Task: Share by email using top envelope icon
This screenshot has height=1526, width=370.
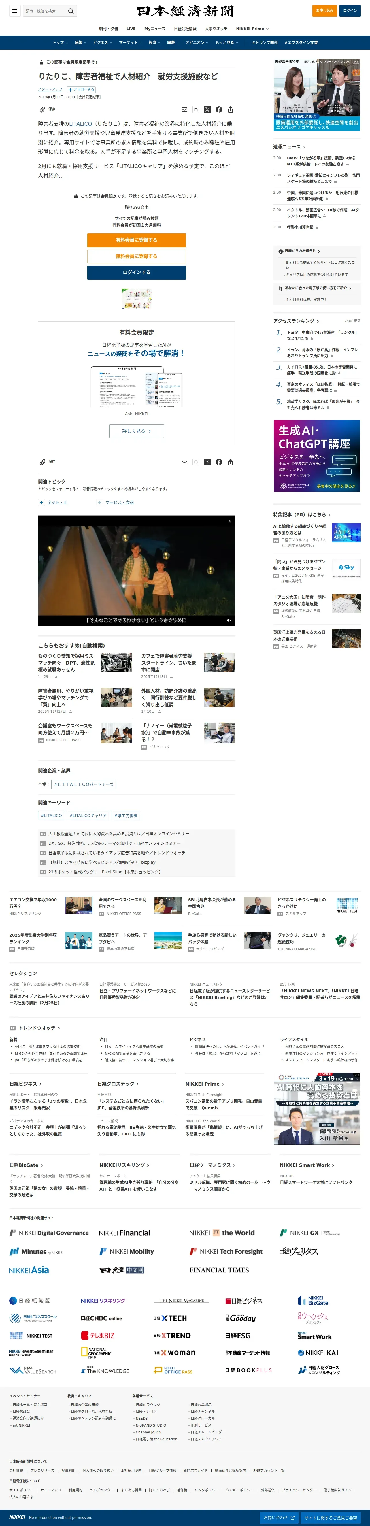Action: coord(184,110)
